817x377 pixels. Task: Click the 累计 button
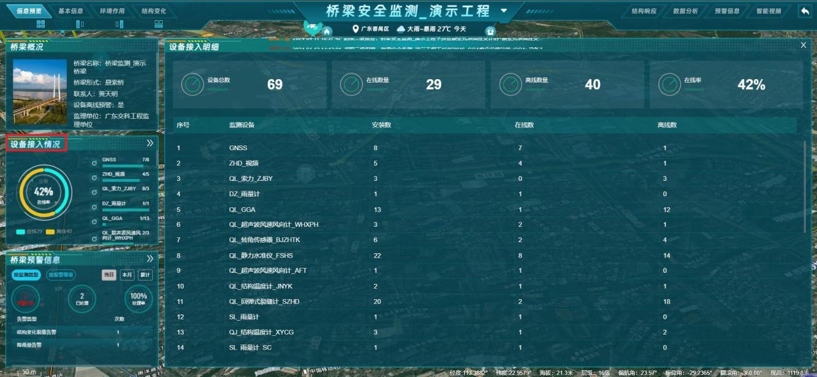[x=145, y=275]
